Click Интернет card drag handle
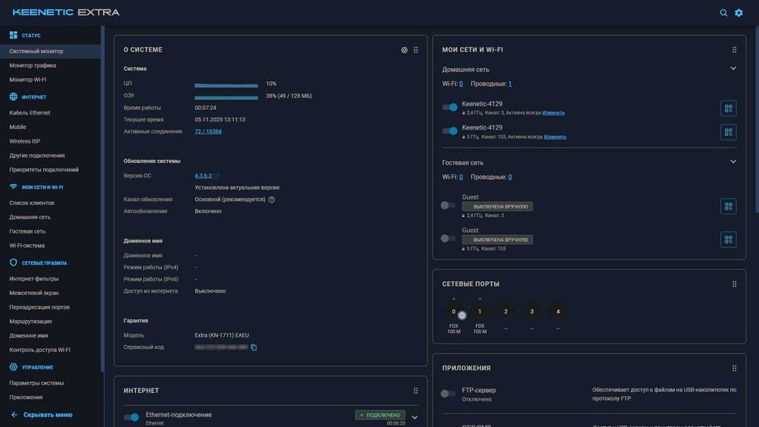 [416, 391]
